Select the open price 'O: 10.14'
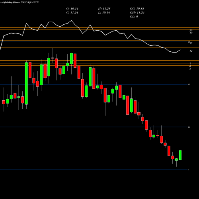This screenshot has height=199, width=199. click(x=72, y=9)
